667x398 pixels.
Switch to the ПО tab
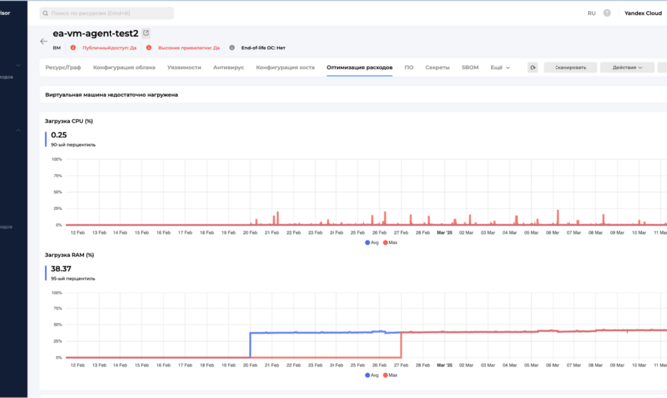click(409, 68)
